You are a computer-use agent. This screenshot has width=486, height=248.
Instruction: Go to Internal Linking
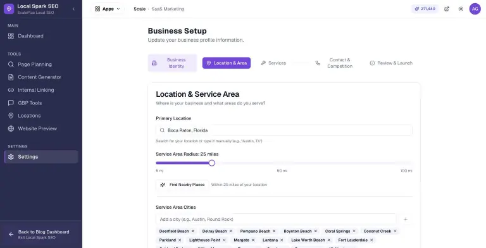click(x=41, y=90)
